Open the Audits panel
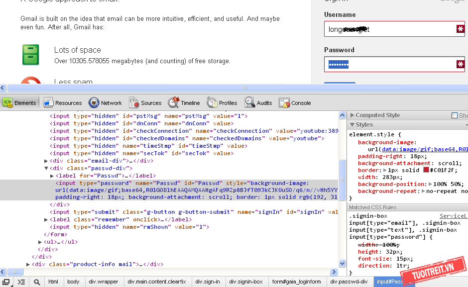This screenshot has height=287, width=468. [x=258, y=103]
